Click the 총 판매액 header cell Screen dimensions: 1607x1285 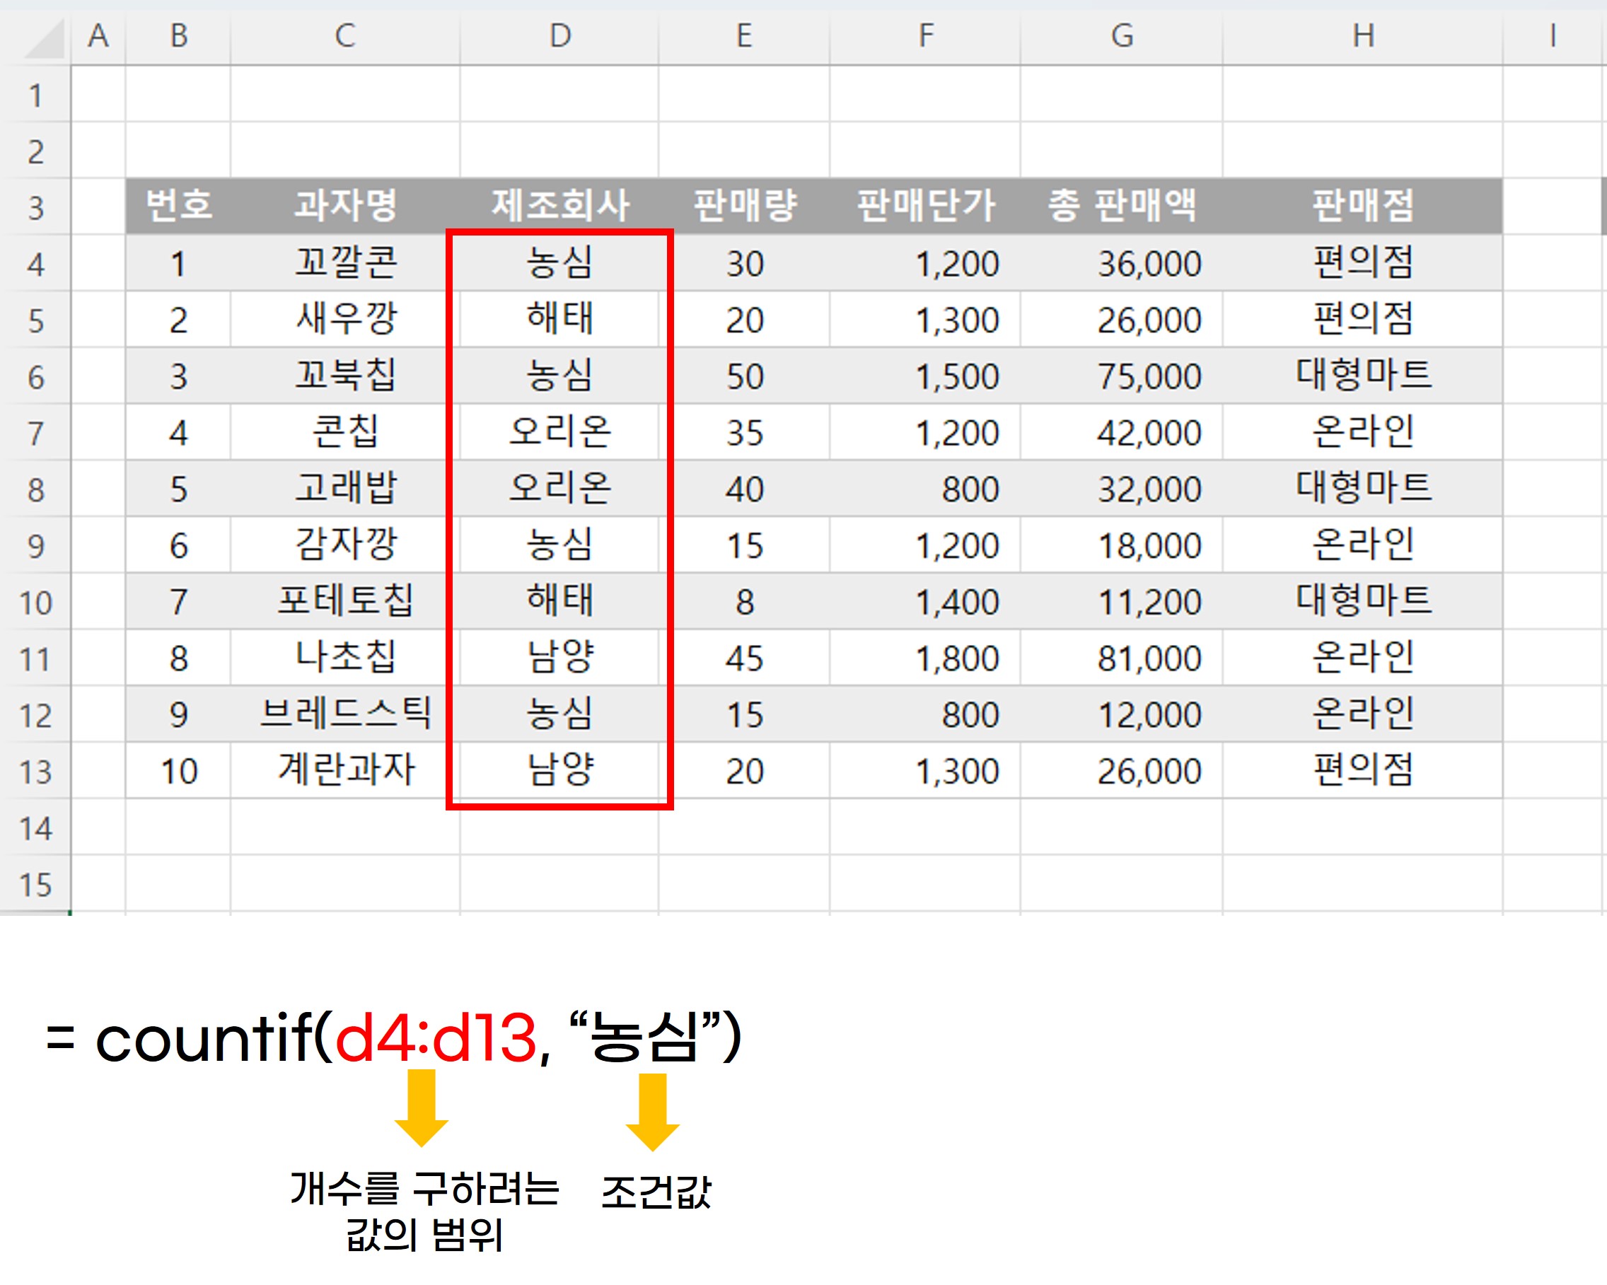1122,206
